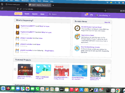Screen dimensions: 125x93
Task: Click the user avatar in the Scratch navbar
Action: [96, 15]
